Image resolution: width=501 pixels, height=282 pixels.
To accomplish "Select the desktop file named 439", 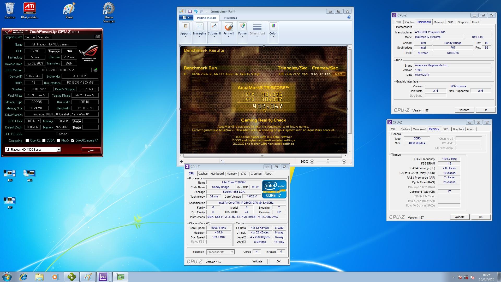I will (10, 175).
